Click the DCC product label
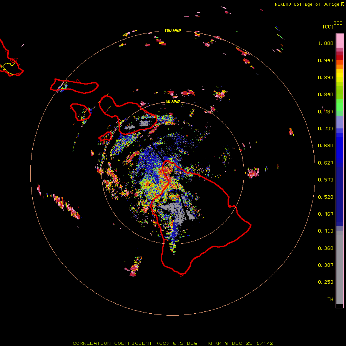 (338, 23)
